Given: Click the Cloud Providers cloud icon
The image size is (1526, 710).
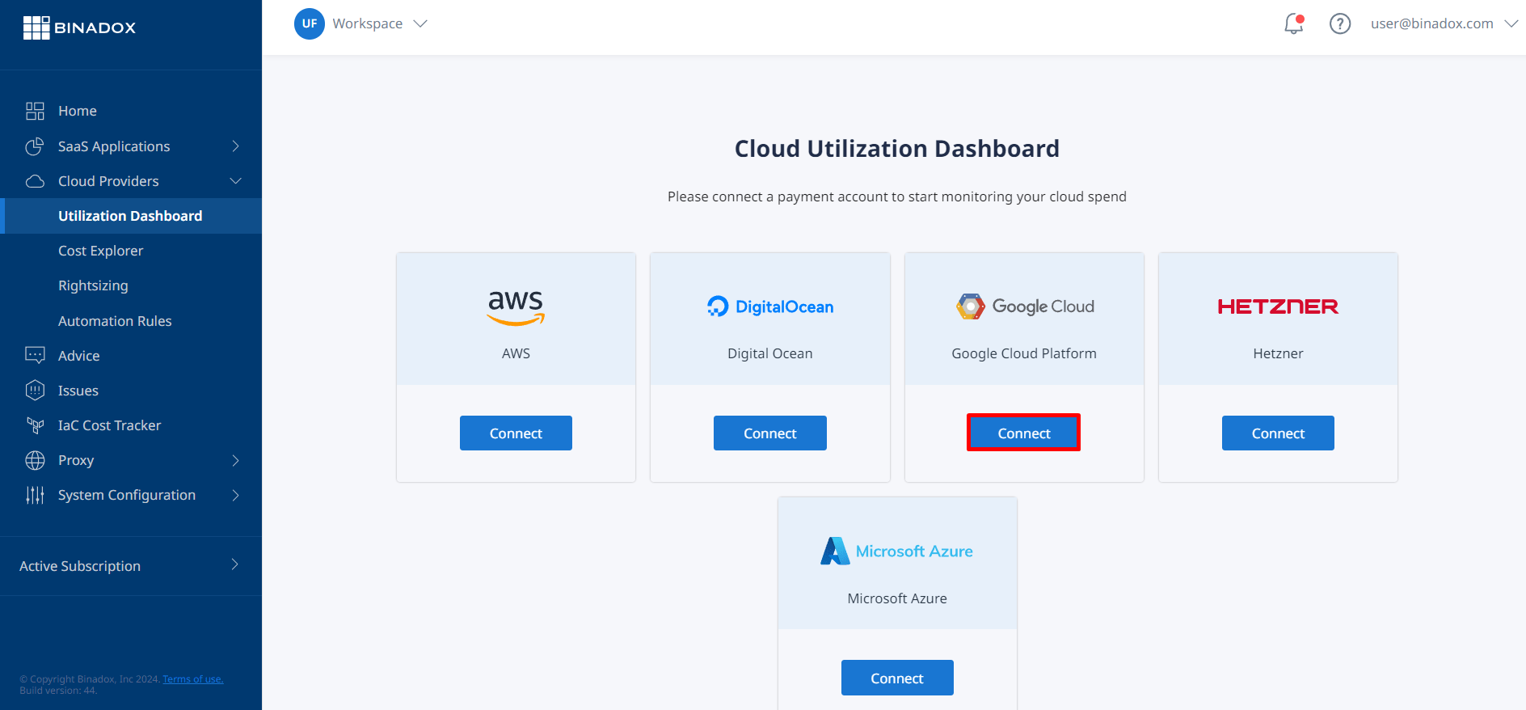Looking at the screenshot, I should coord(35,181).
